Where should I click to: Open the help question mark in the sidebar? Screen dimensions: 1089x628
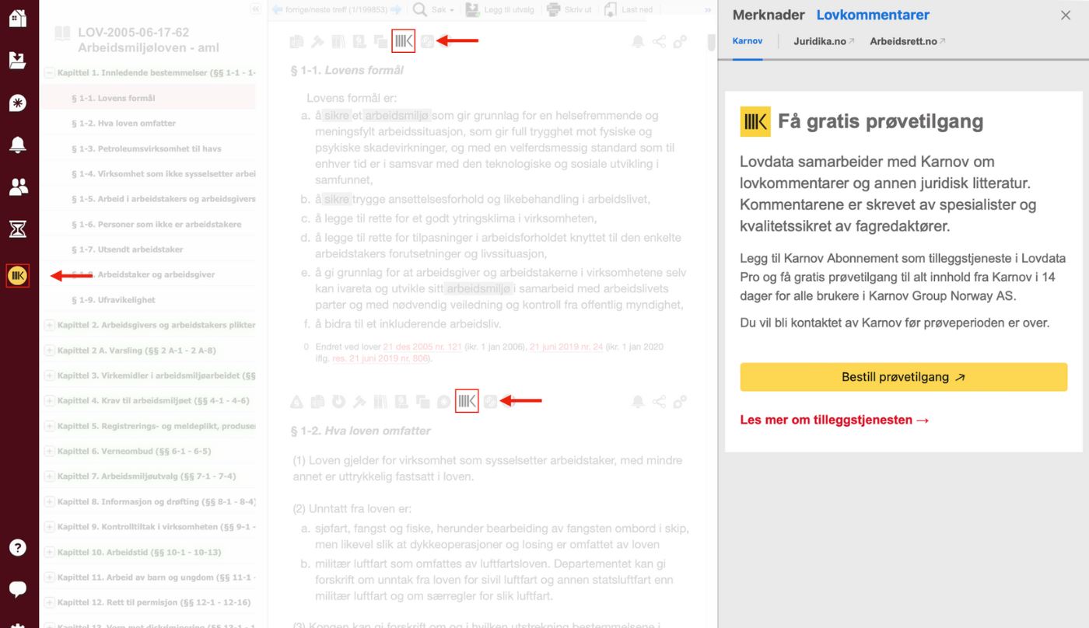click(18, 547)
